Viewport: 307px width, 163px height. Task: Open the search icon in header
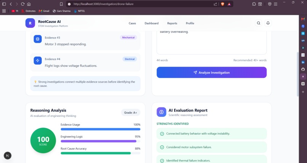(x=259, y=23)
